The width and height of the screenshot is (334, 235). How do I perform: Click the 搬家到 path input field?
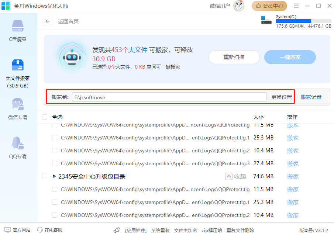[169, 97]
